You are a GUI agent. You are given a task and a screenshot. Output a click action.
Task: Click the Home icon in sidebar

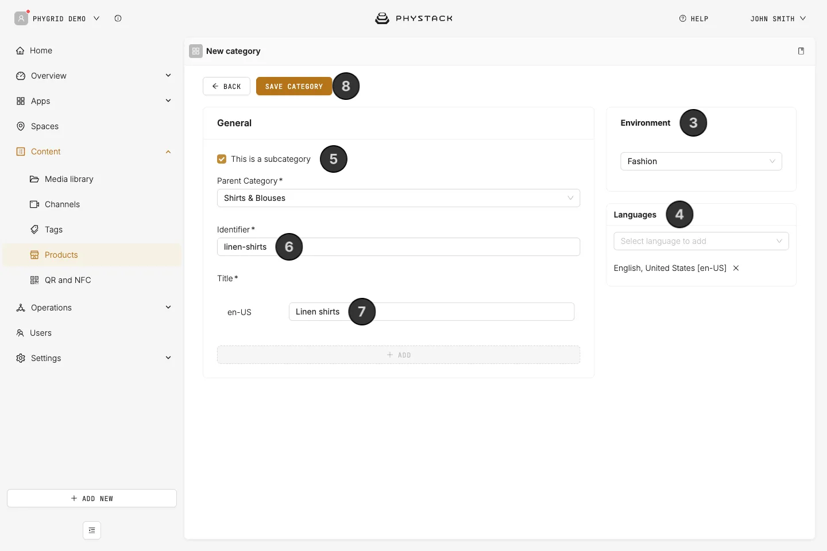click(x=21, y=51)
